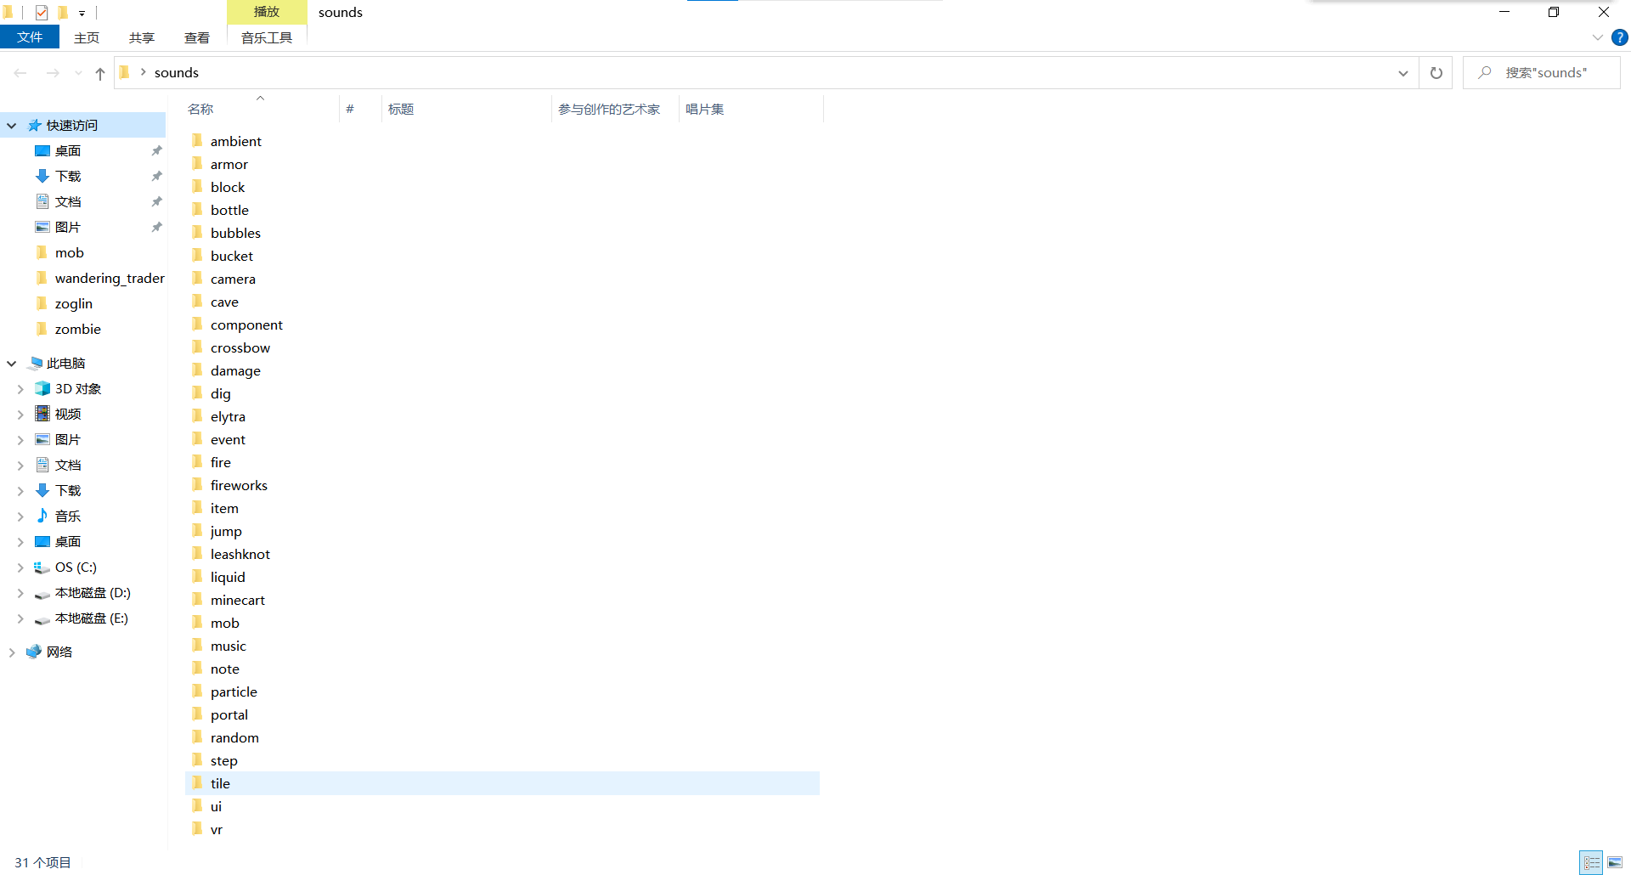This screenshot has height=875, width=1631.
Task: Click the Forward navigation arrow
Action: click(53, 74)
